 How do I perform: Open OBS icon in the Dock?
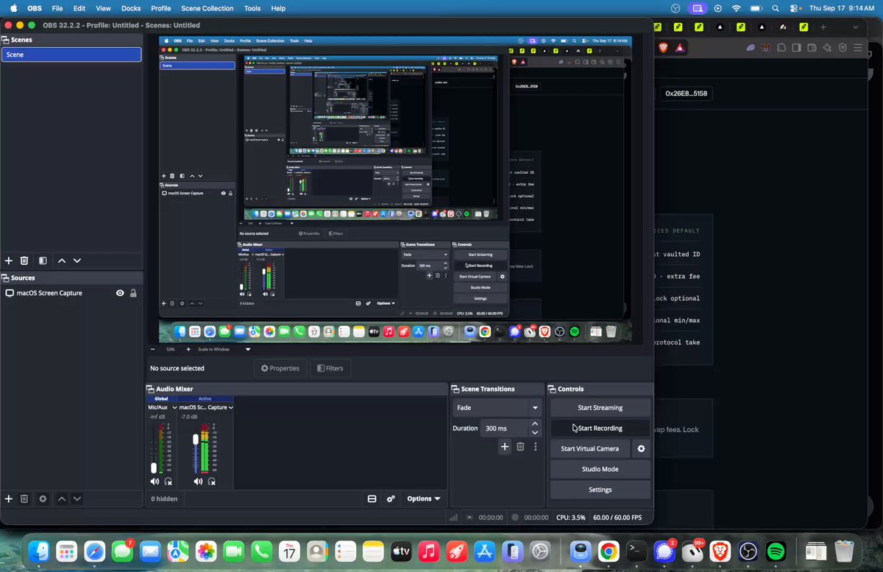click(x=748, y=551)
